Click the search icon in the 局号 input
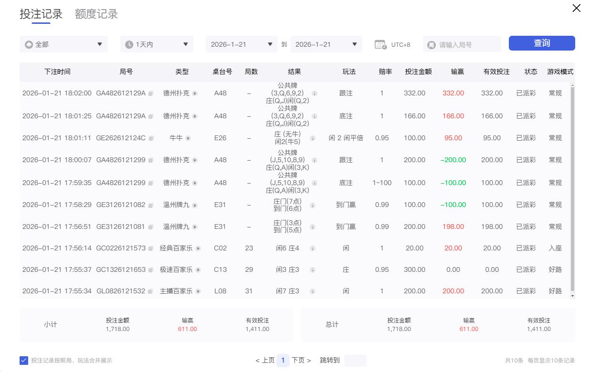590x372 pixels. point(431,43)
